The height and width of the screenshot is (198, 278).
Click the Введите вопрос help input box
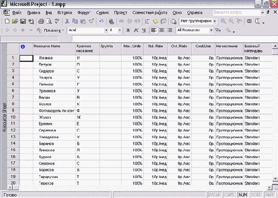[237, 13]
